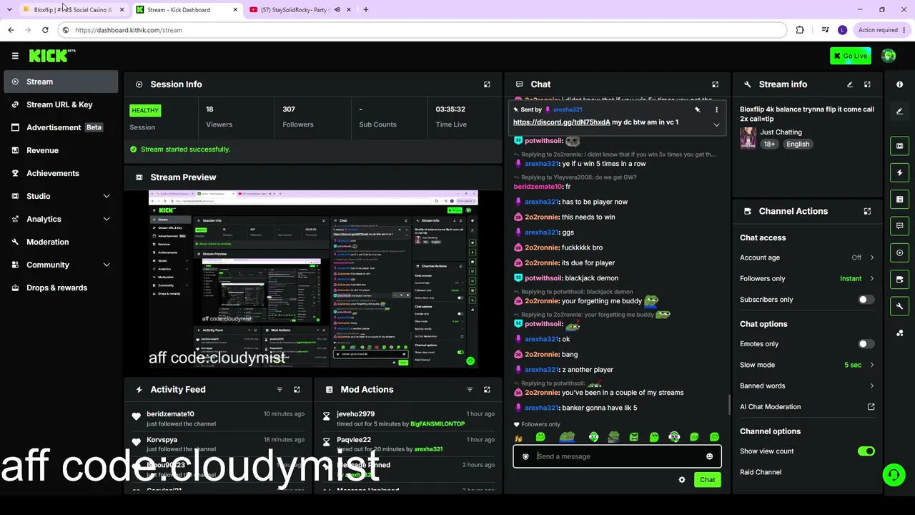Edit stream info with the pencil icon
Viewport: 915px width, 515px height.
[850, 84]
